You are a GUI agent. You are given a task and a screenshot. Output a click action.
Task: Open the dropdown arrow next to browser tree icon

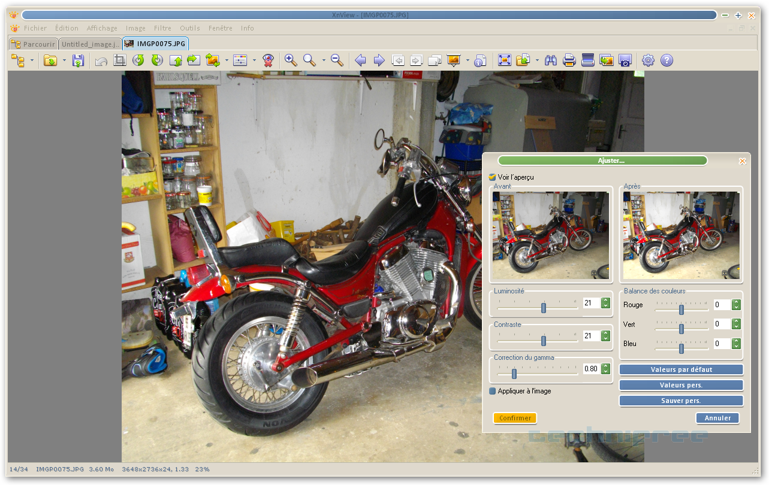[x=32, y=60]
